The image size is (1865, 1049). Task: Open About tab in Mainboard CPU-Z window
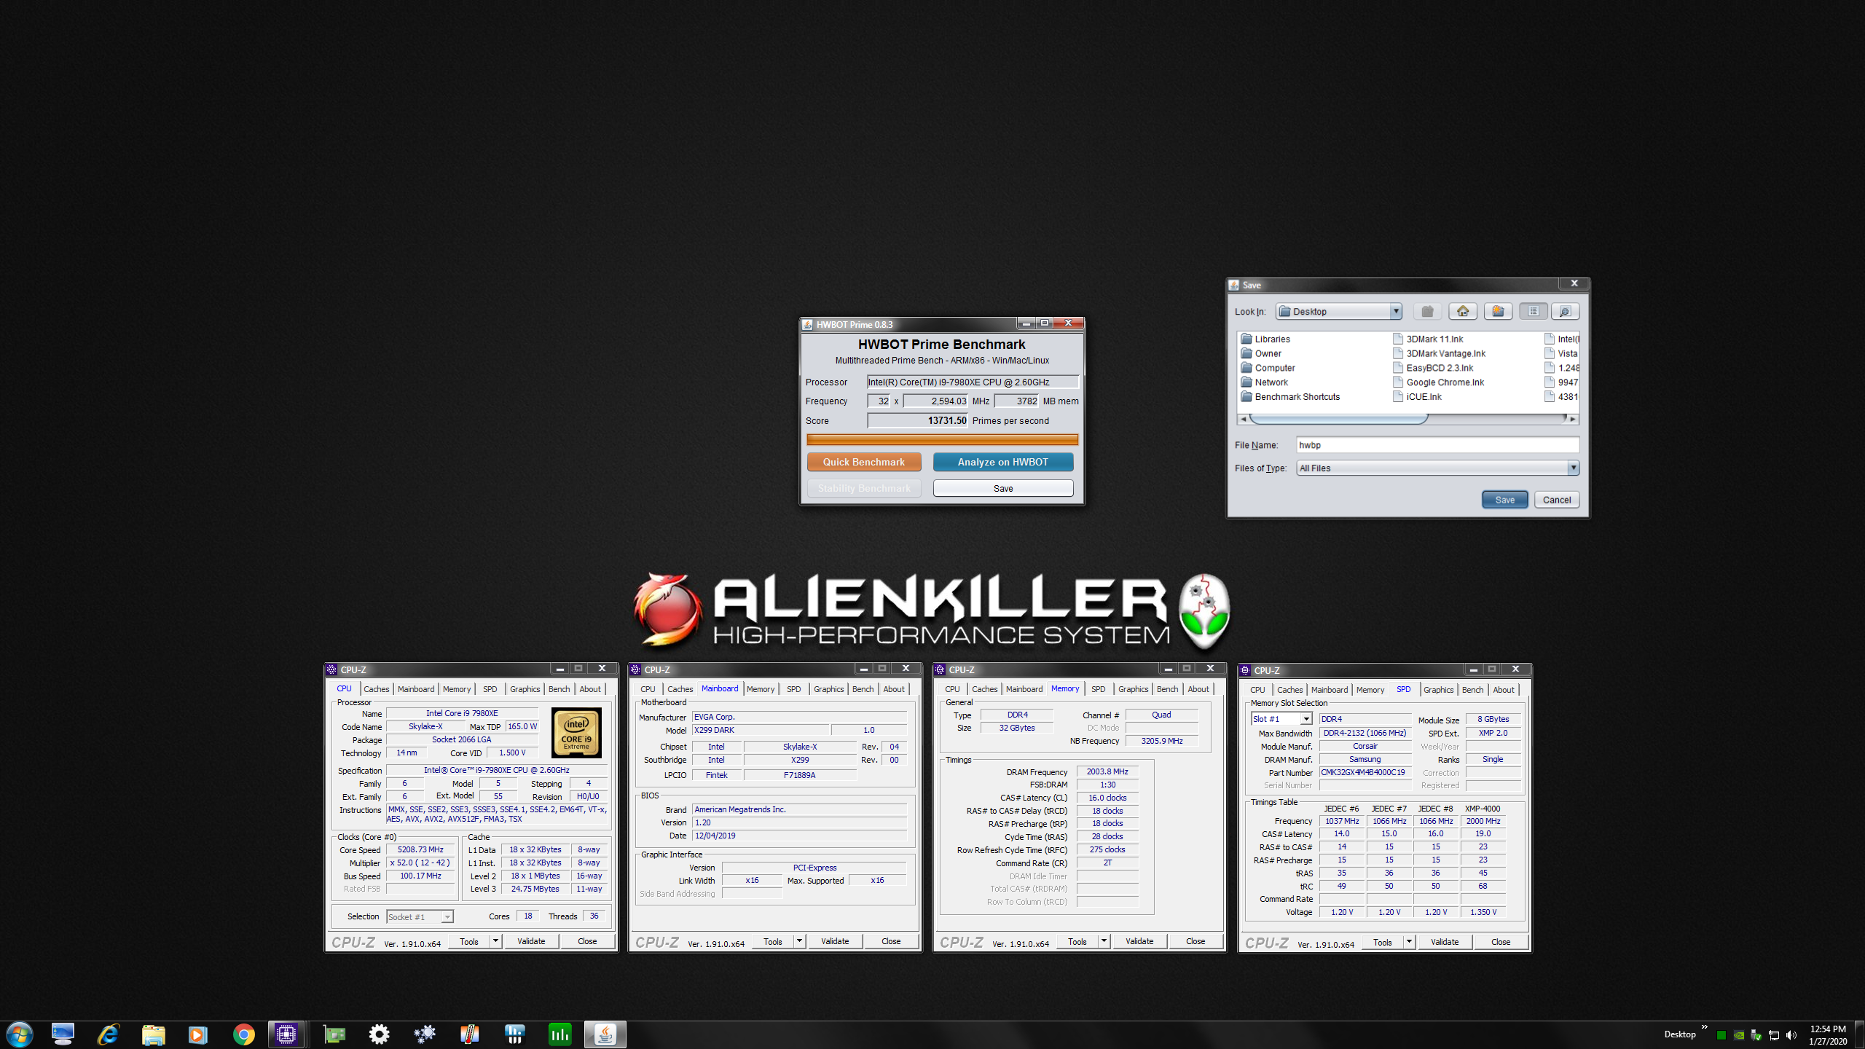[894, 689]
